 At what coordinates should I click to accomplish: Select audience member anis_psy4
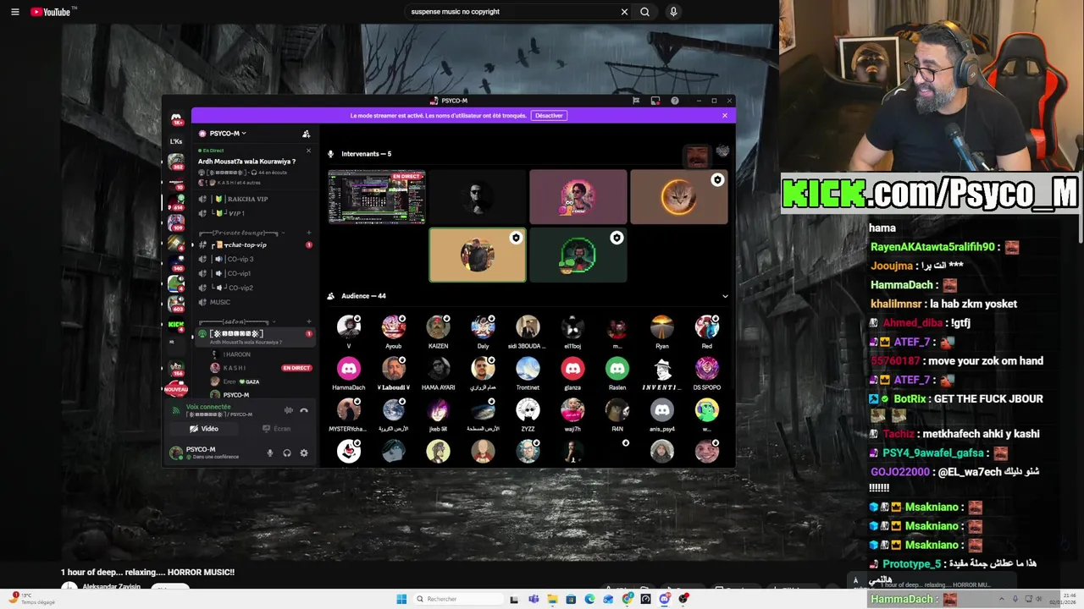click(x=662, y=414)
